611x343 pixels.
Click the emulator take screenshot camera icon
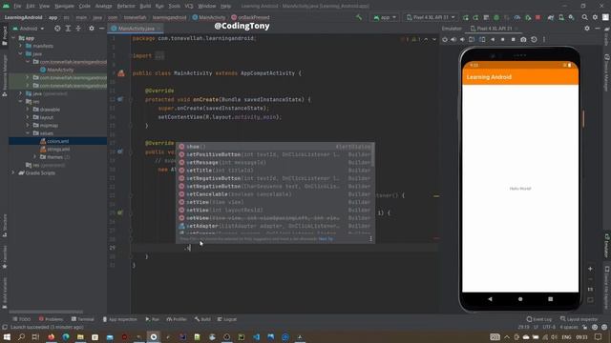tap(523, 39)
